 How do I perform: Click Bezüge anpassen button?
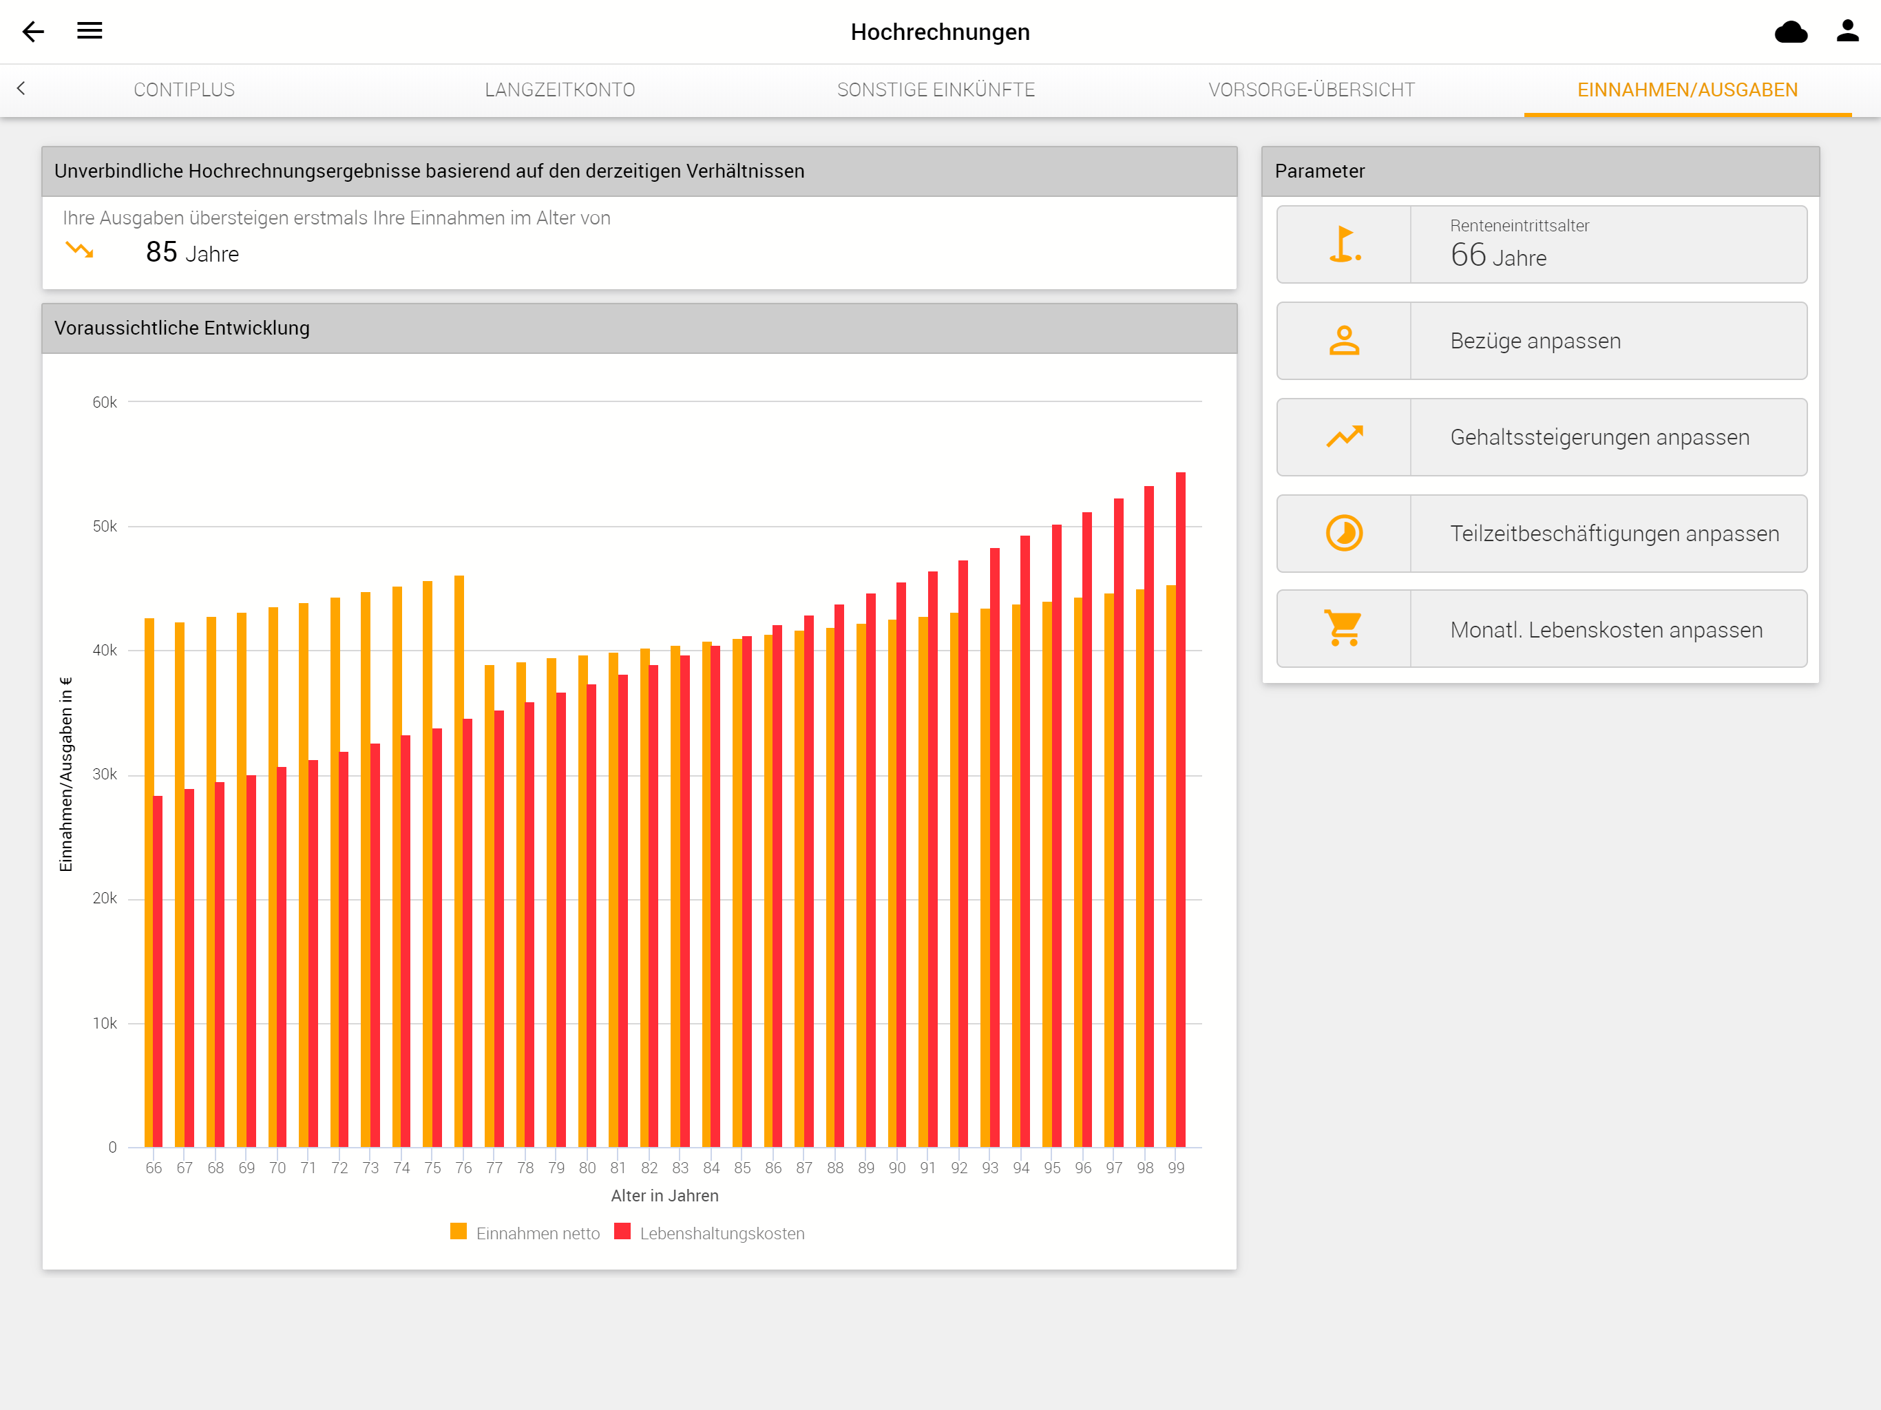(1542, 340)
